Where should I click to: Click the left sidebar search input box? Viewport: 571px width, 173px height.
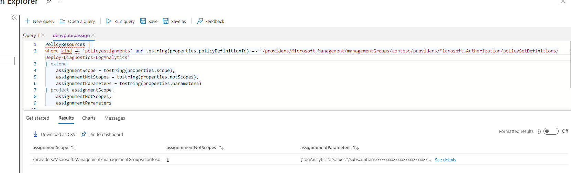coord(7,61)
